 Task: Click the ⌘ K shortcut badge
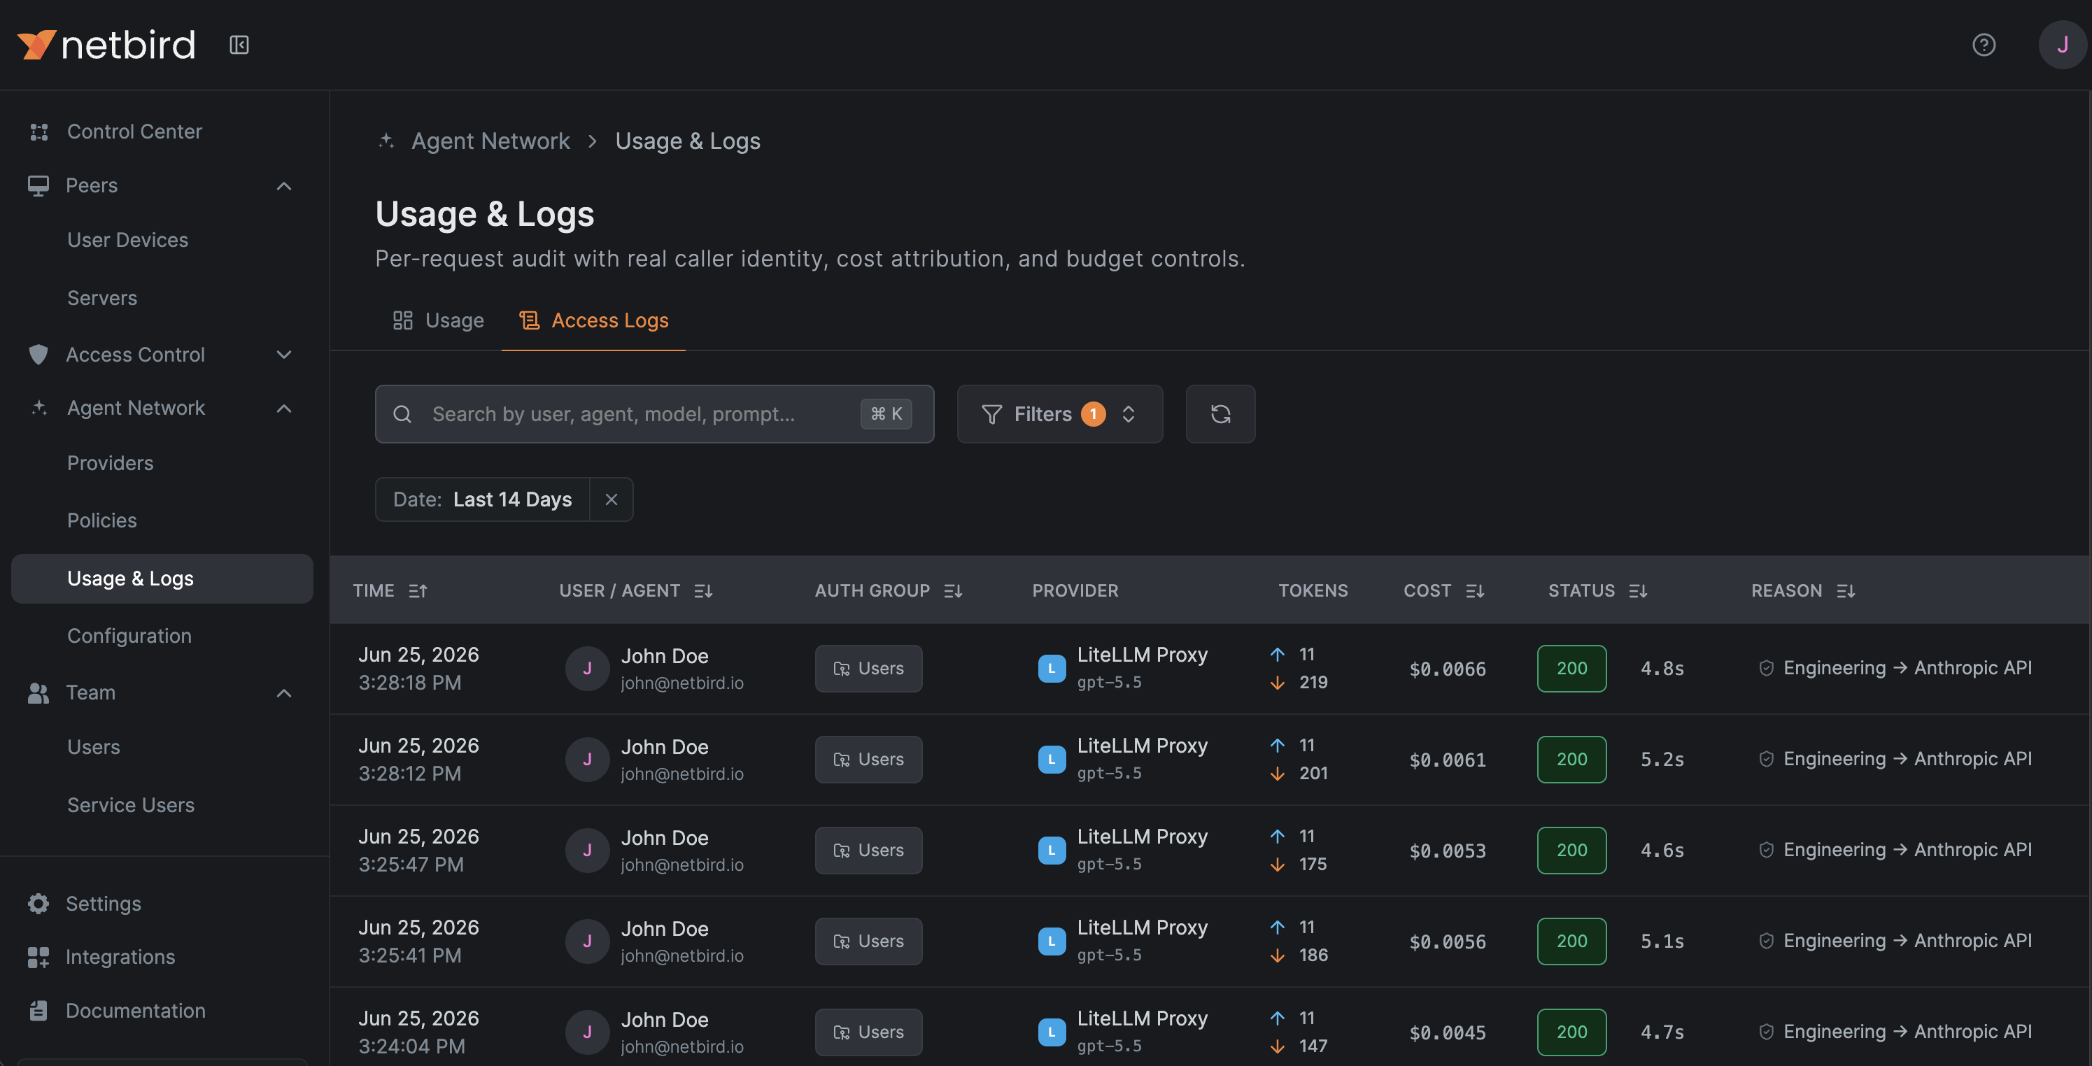pos(886,414)
